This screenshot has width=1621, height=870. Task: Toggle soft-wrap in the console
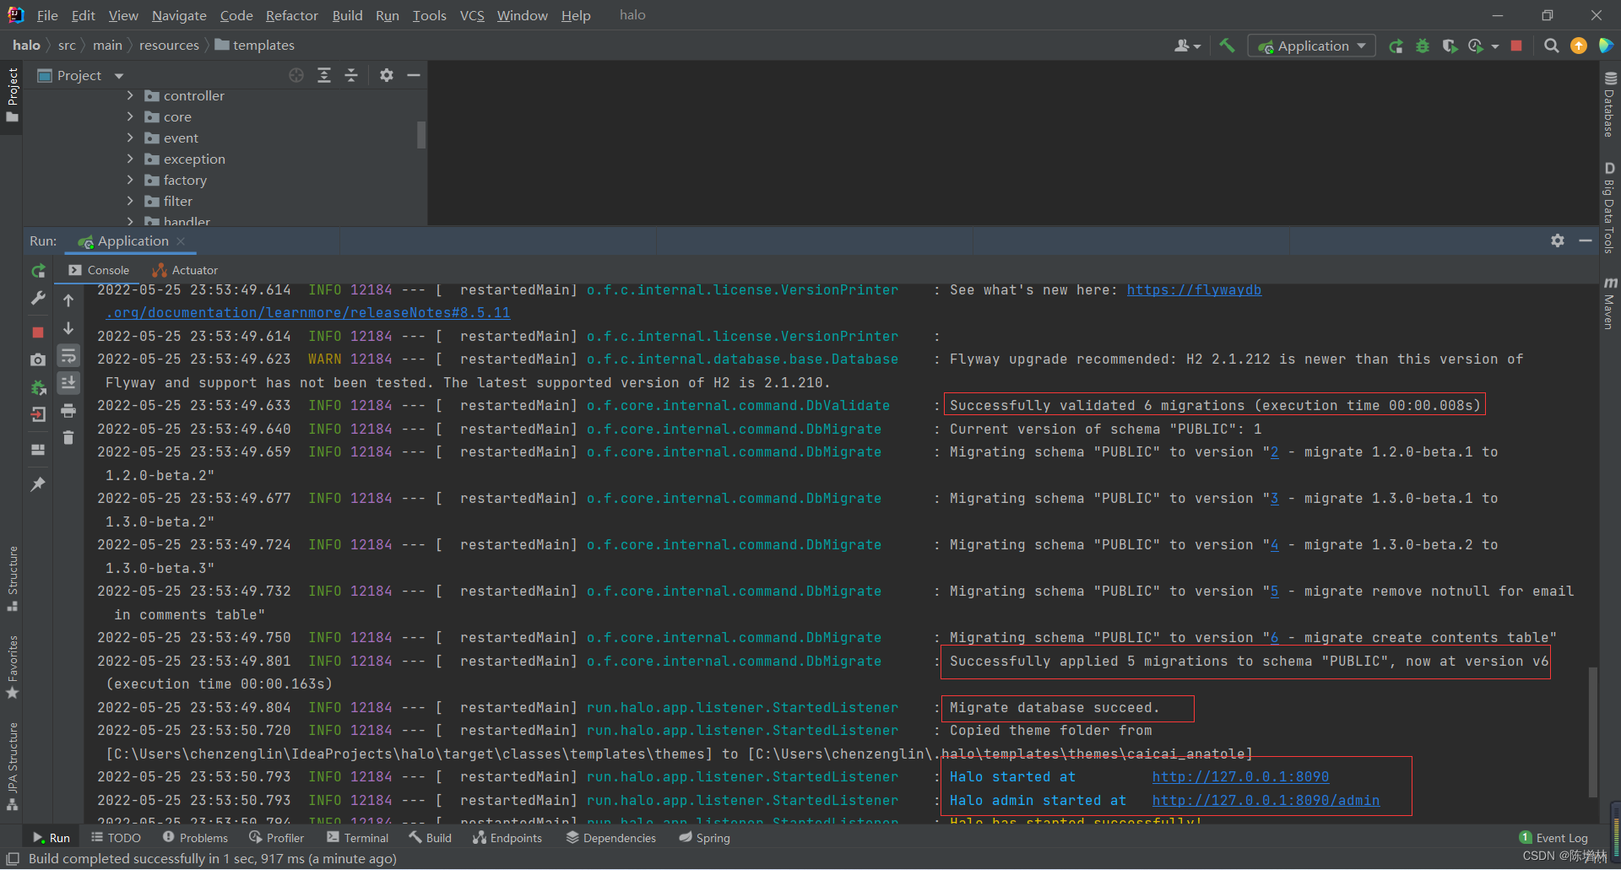coord(68,355)
